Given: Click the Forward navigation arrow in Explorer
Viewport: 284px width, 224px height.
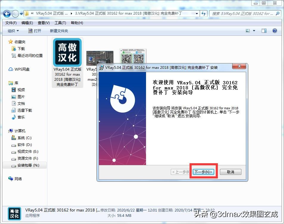Looking at the screenshot, I should (15, 14).
